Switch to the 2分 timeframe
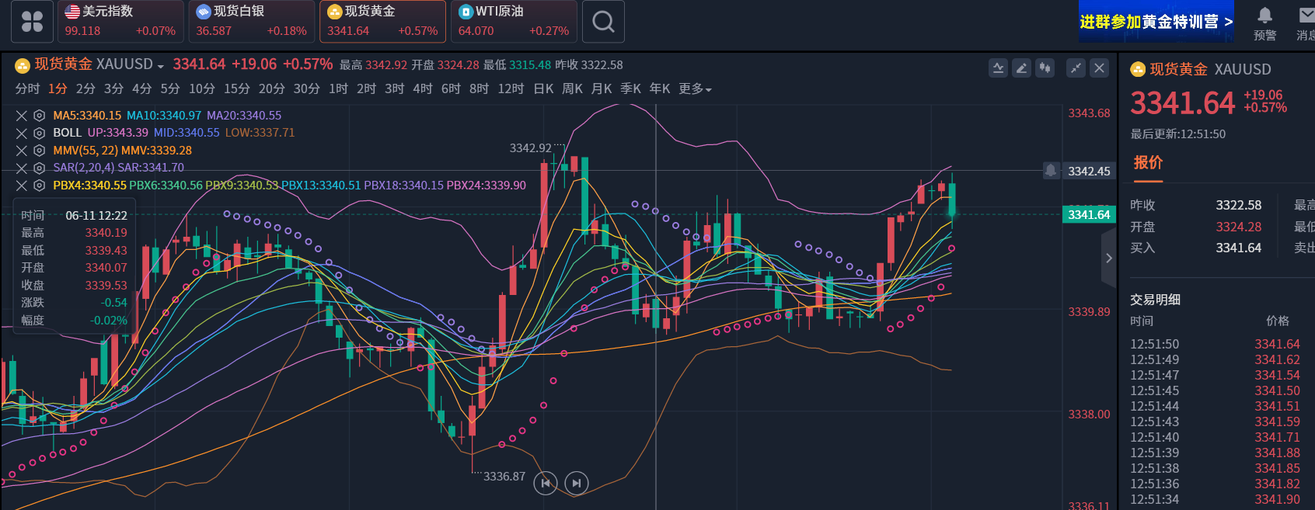Viewport: 1315px width, 510px height. 85,89
